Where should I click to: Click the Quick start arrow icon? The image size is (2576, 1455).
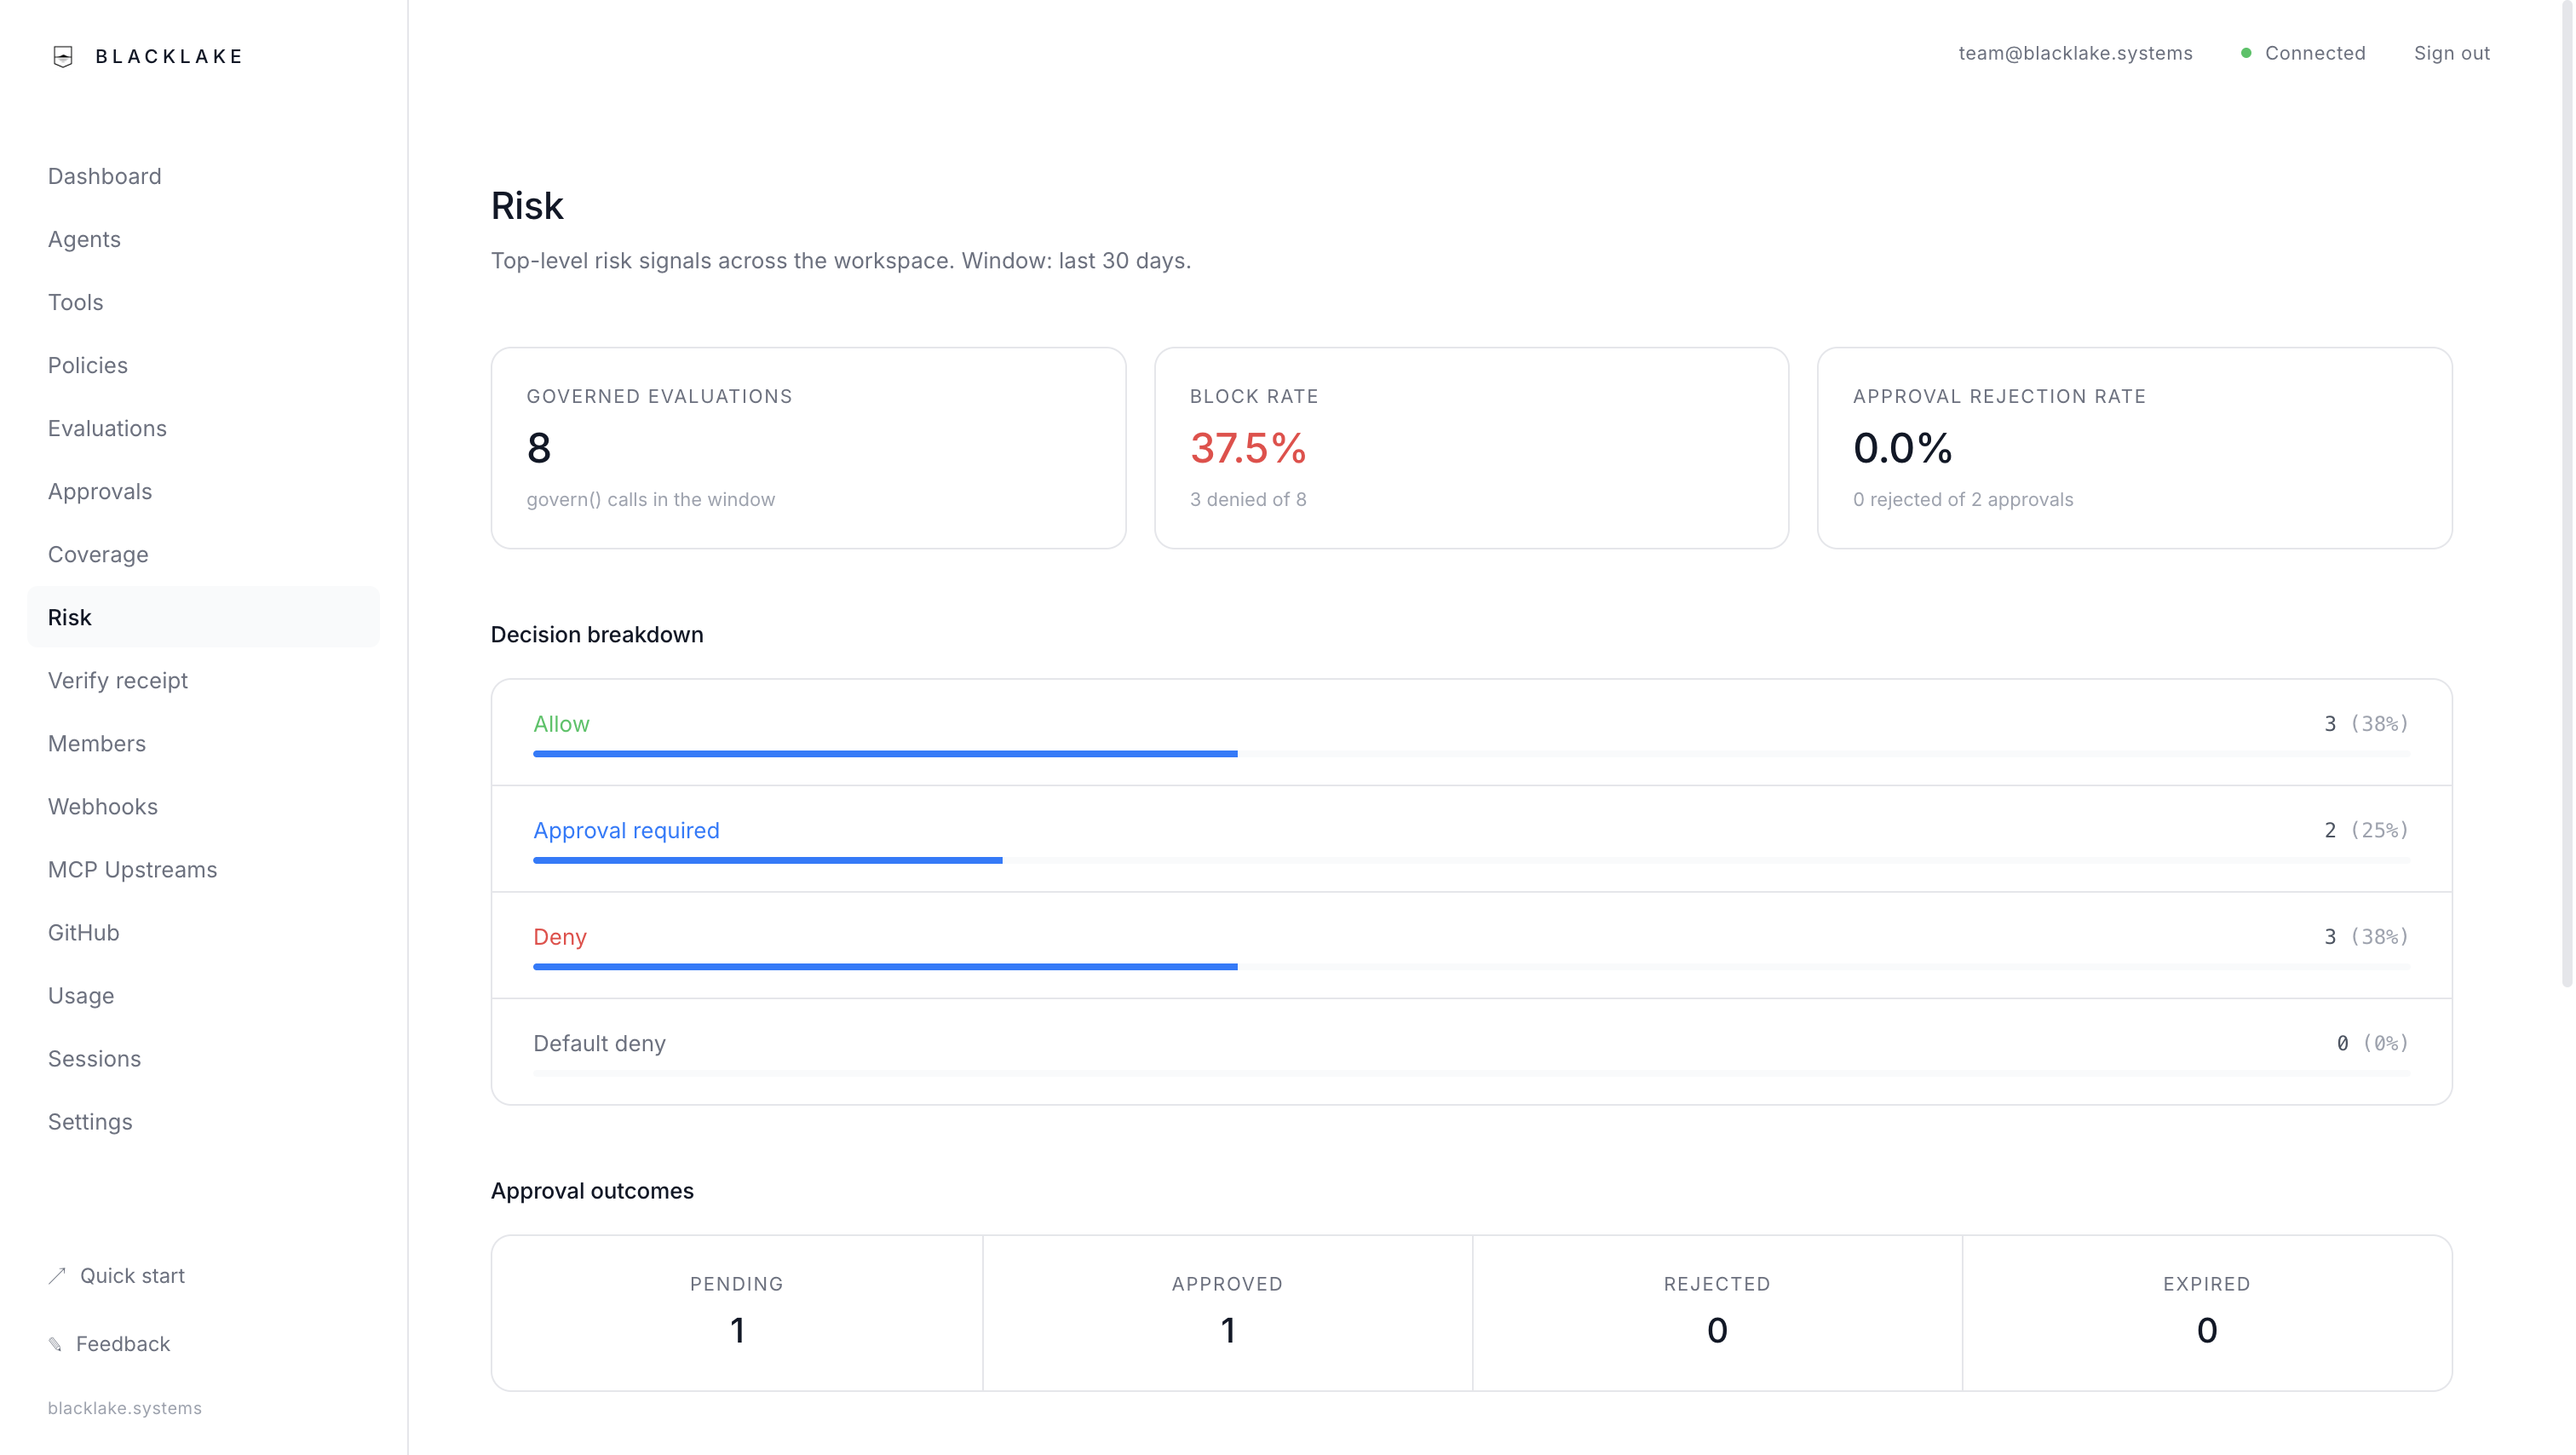point(57,1276)
